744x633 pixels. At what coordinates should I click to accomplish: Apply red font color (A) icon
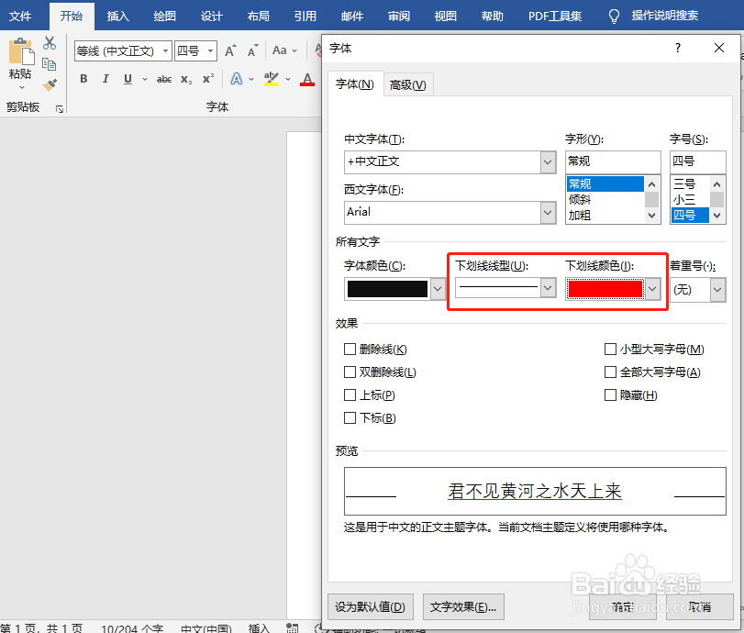coord(307,79)
